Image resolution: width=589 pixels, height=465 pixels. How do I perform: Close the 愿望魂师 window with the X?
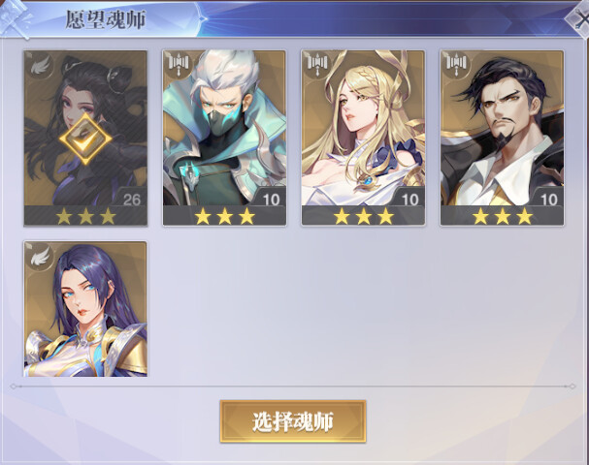(x=580, y=19)
